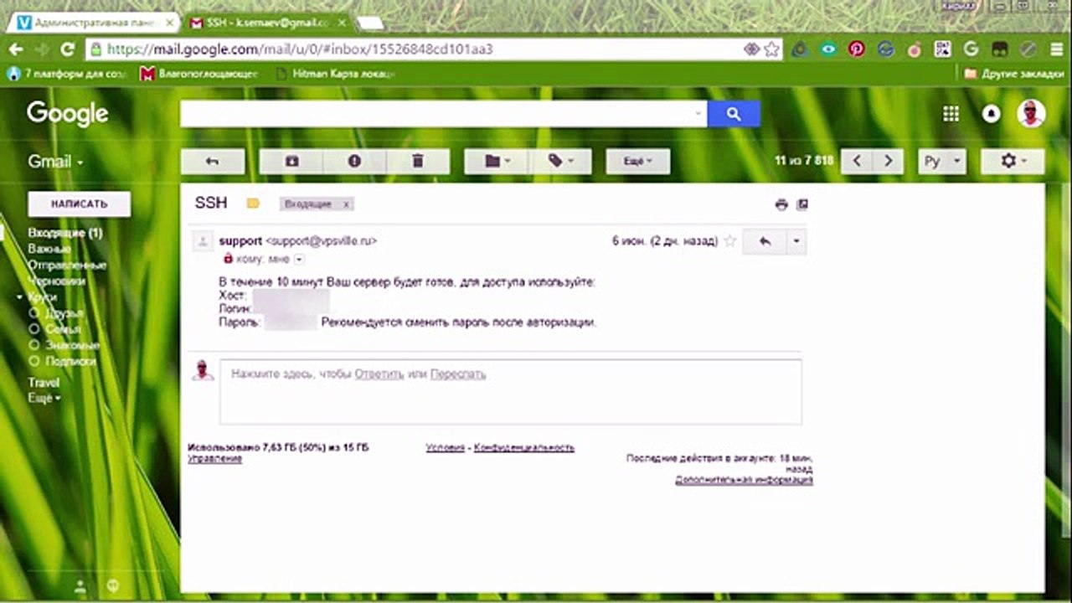This screenshot has height=603, width=1072.
Task: Print the conversation with the printer icon
Action: point(781,204)
